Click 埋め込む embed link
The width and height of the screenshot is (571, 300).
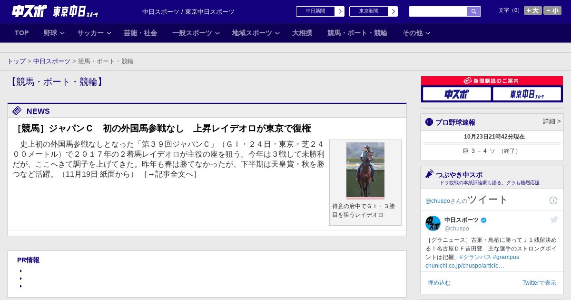click(x=439, y=283)
